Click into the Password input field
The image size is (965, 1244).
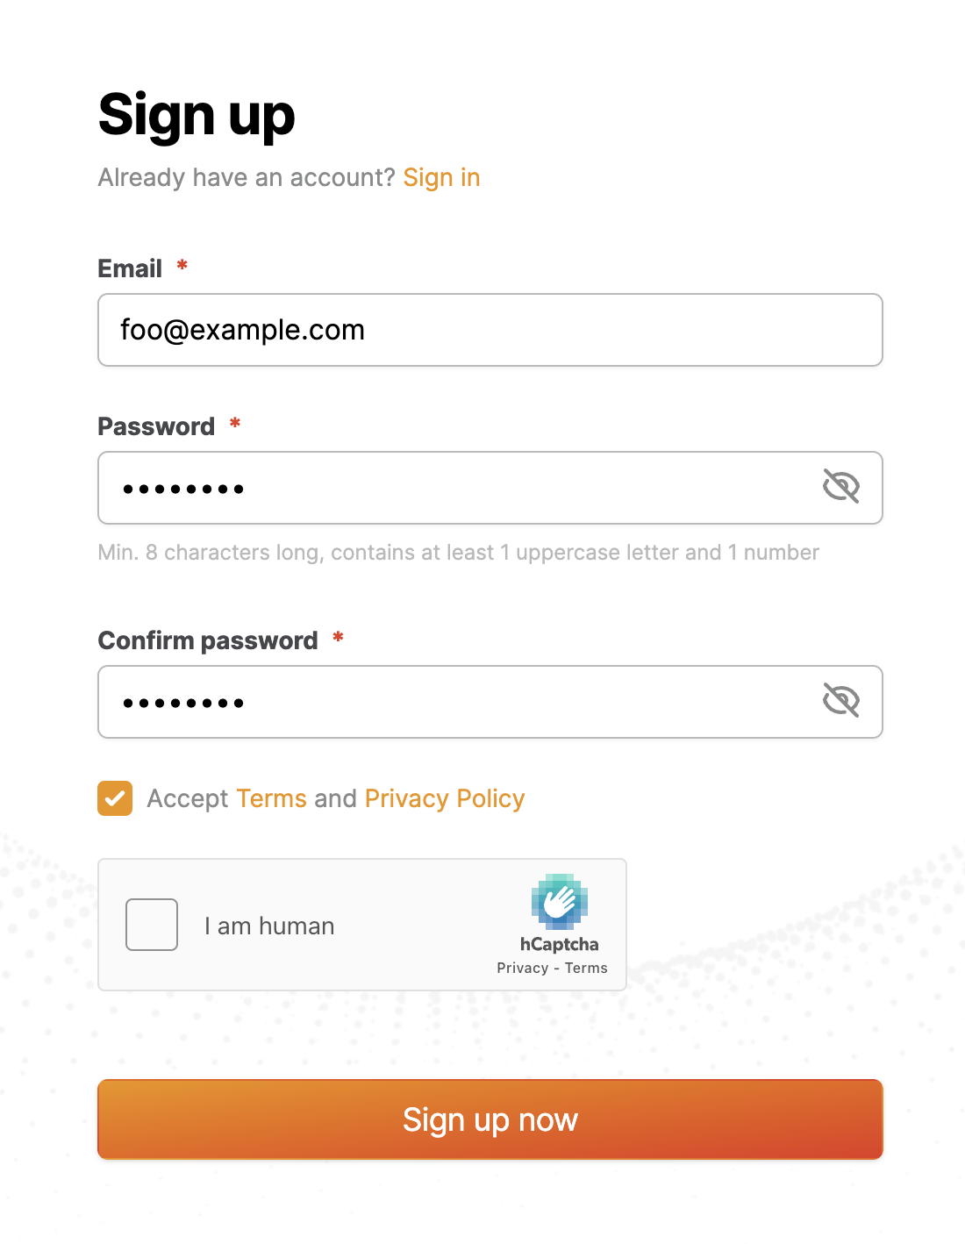point(456,488)
